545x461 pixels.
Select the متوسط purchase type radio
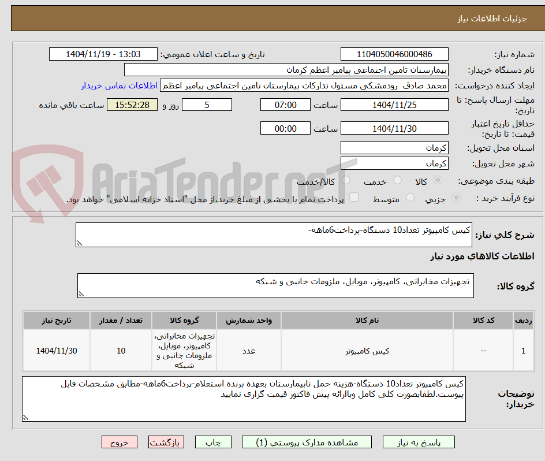[x=410, y=197]
